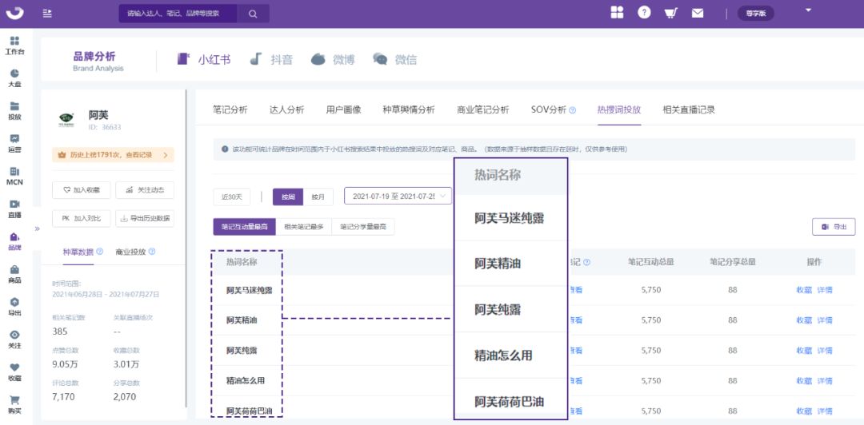Open the mail envelope icon in header
Image resolution: width=864 pixels, height=425 pixels.
click(698, 13)
